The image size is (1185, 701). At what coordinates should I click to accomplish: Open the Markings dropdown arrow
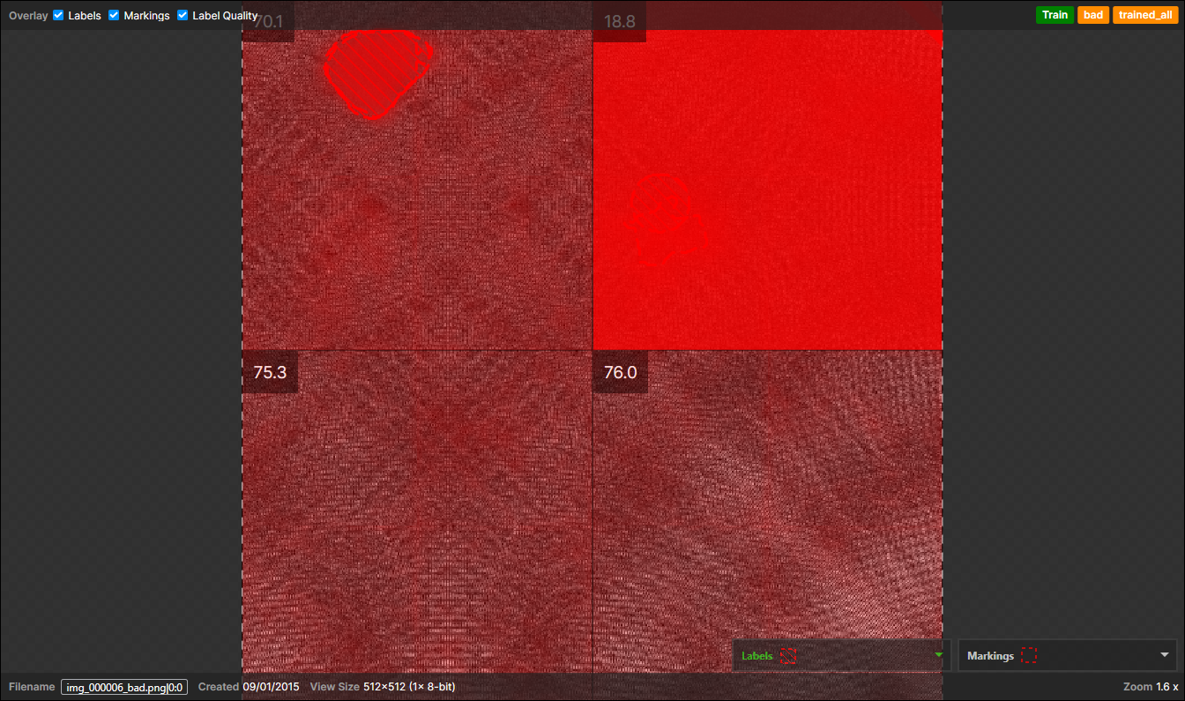pos(1165,655)
